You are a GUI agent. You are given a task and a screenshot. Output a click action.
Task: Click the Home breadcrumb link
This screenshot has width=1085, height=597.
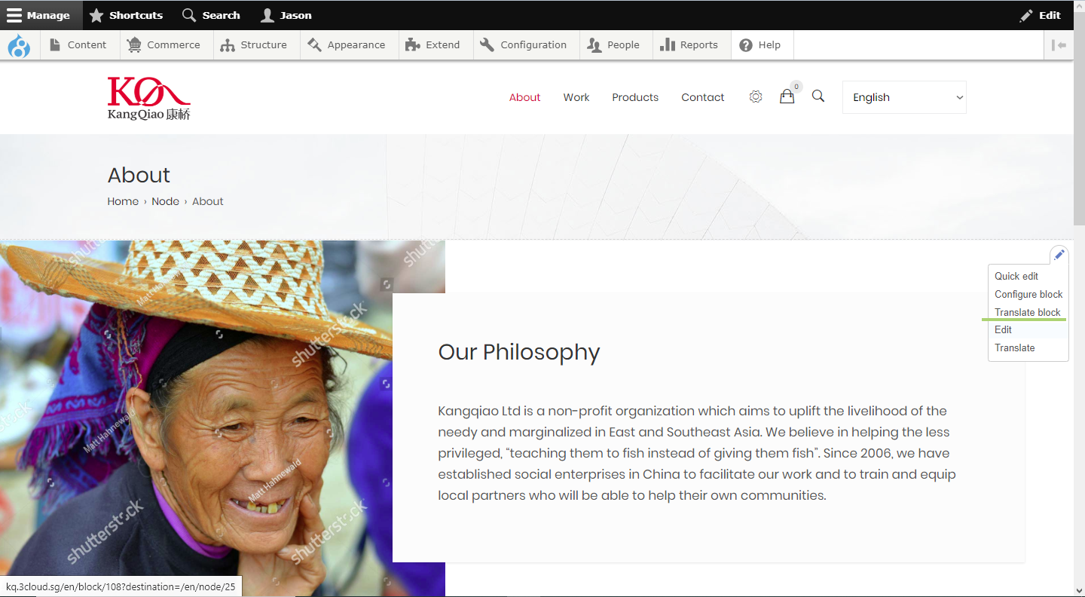(x=123, y=201)
